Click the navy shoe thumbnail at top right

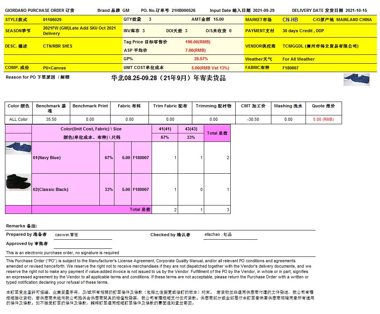click(356, 79)
